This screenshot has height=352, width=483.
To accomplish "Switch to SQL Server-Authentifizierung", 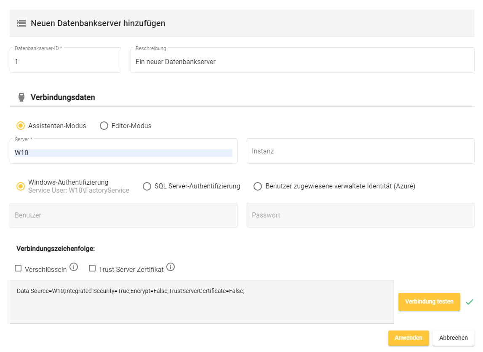I will pyautogui.click(x=147, y=186).
